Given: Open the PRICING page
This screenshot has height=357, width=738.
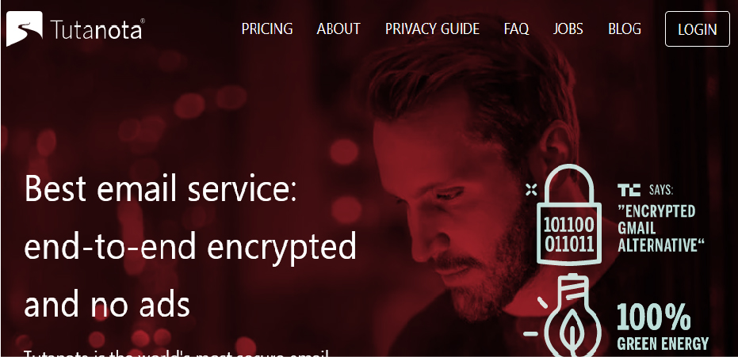Looking at the screenshot, I should click(267, 29).
